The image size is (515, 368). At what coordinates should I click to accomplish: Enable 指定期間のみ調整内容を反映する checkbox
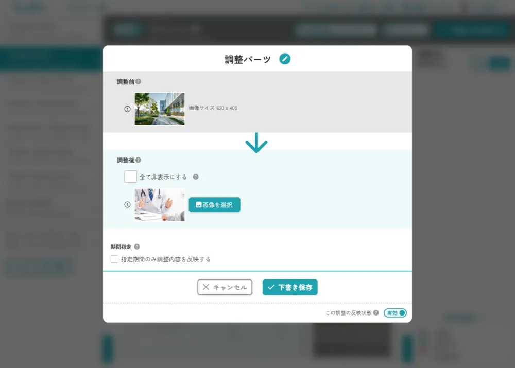pyautogui.click(x=114, y=259)
